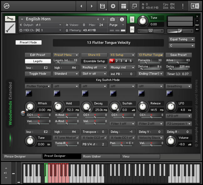Screen dimensions: 203x185
Task: Click the AUX button
Action: point(197,25)
